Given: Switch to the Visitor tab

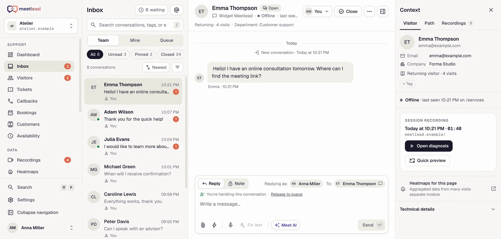Looking at the screenshot, I should tap(410, 23).
